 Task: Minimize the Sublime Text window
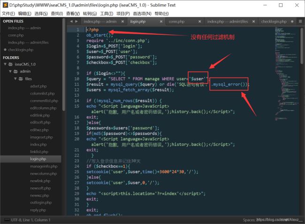(265, 5)
